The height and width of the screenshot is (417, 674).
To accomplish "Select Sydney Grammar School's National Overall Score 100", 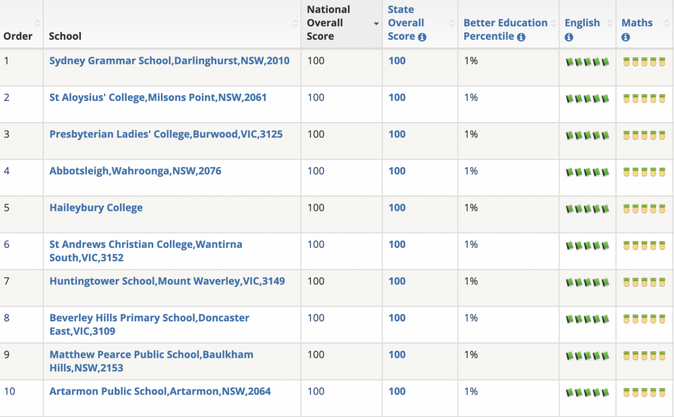I will click(x=316, y=61).
